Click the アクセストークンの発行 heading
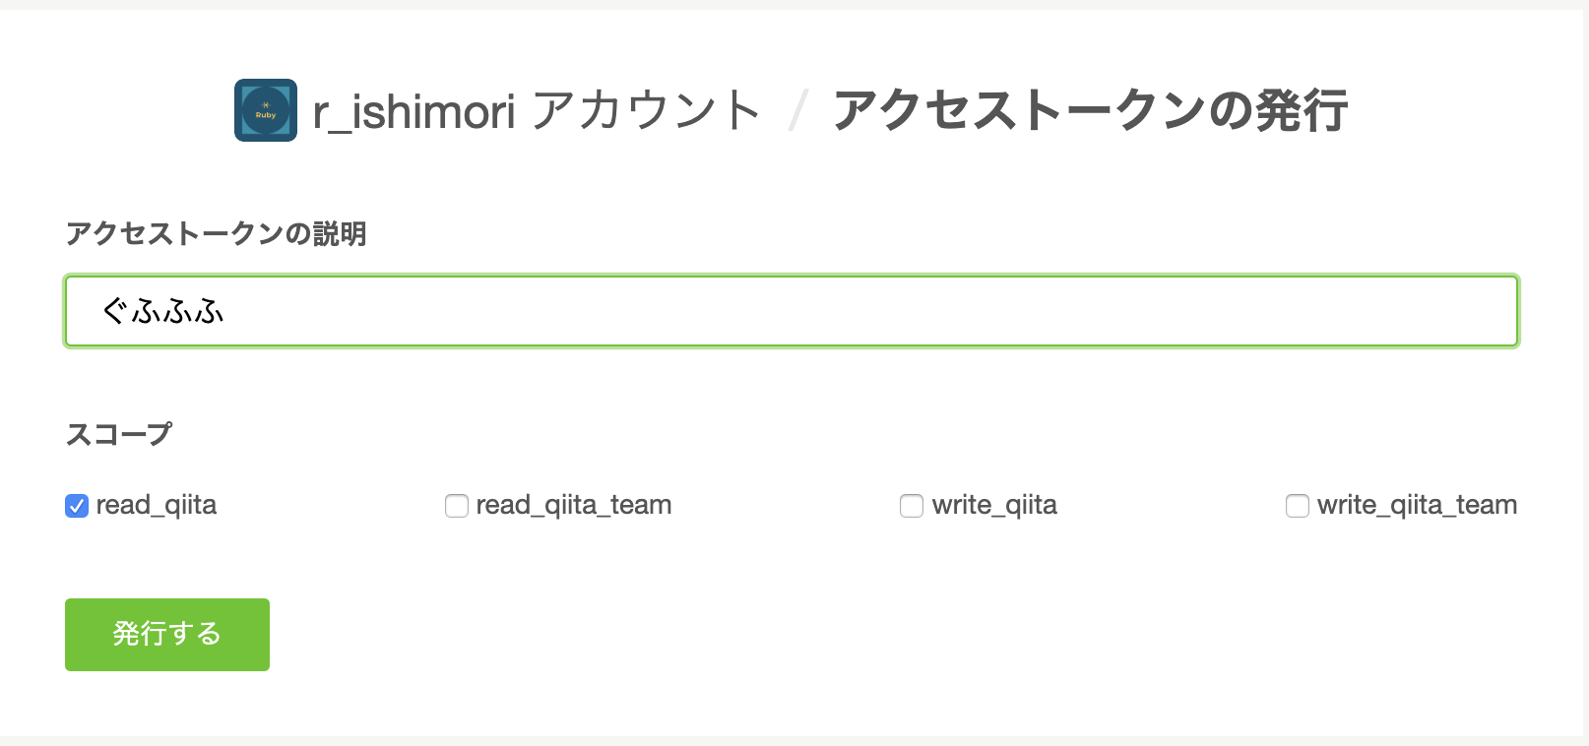 (x=1090, y=110)
